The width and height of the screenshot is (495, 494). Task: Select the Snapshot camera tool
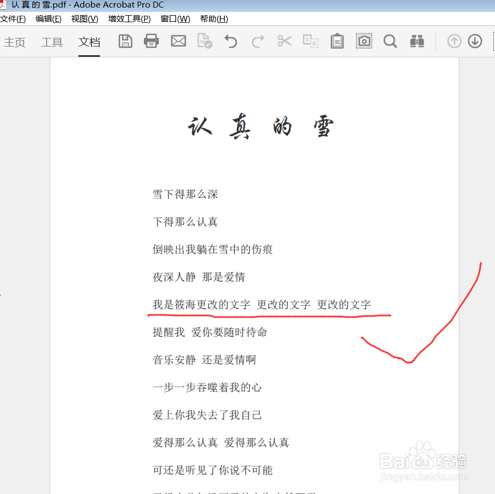(x=364, y=41)
